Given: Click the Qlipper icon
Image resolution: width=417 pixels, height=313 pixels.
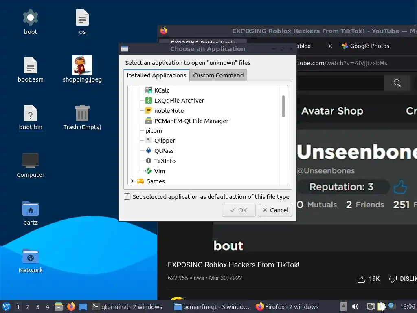Looking at the screenshot, I should (x=148, y=141).
